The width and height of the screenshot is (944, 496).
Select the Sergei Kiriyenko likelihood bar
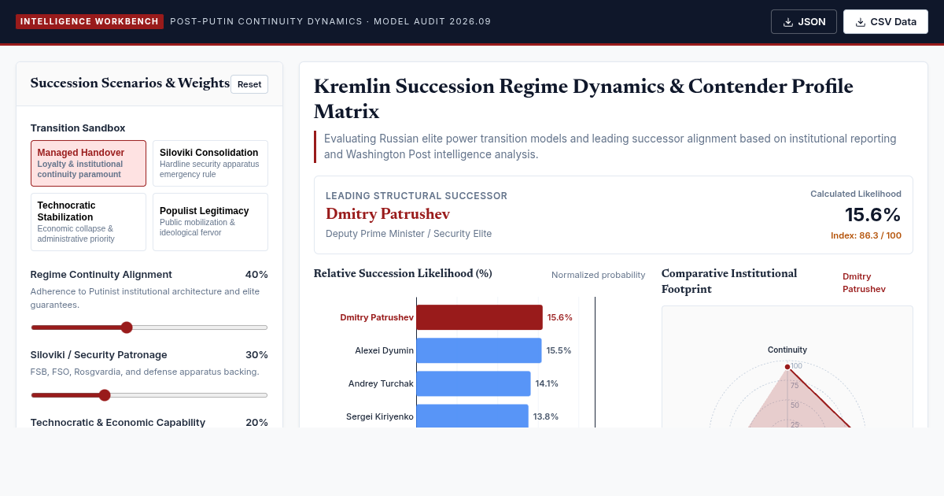click(x=472, y=416)
